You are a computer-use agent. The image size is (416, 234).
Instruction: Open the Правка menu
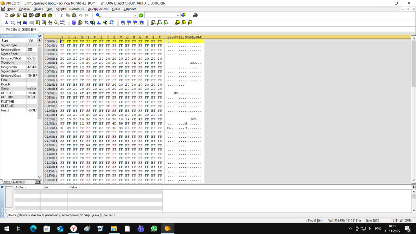coord(24,9)
